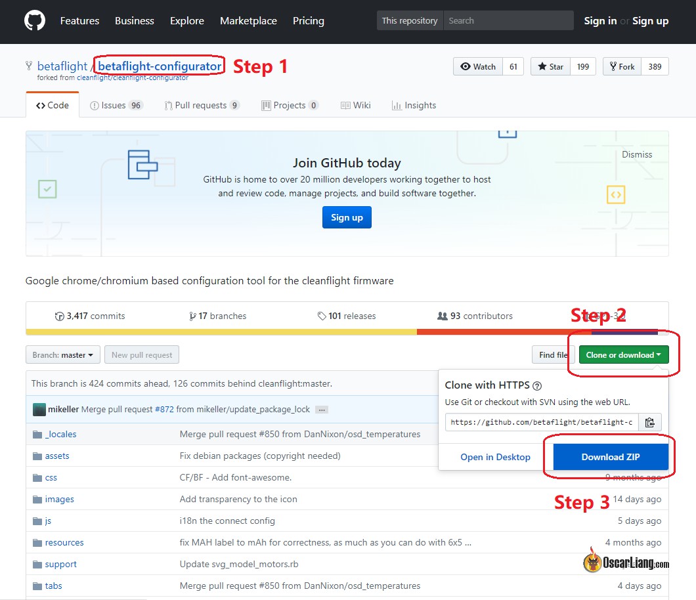Open the Clone with HTTPS help icon

(x=537, y=385)
